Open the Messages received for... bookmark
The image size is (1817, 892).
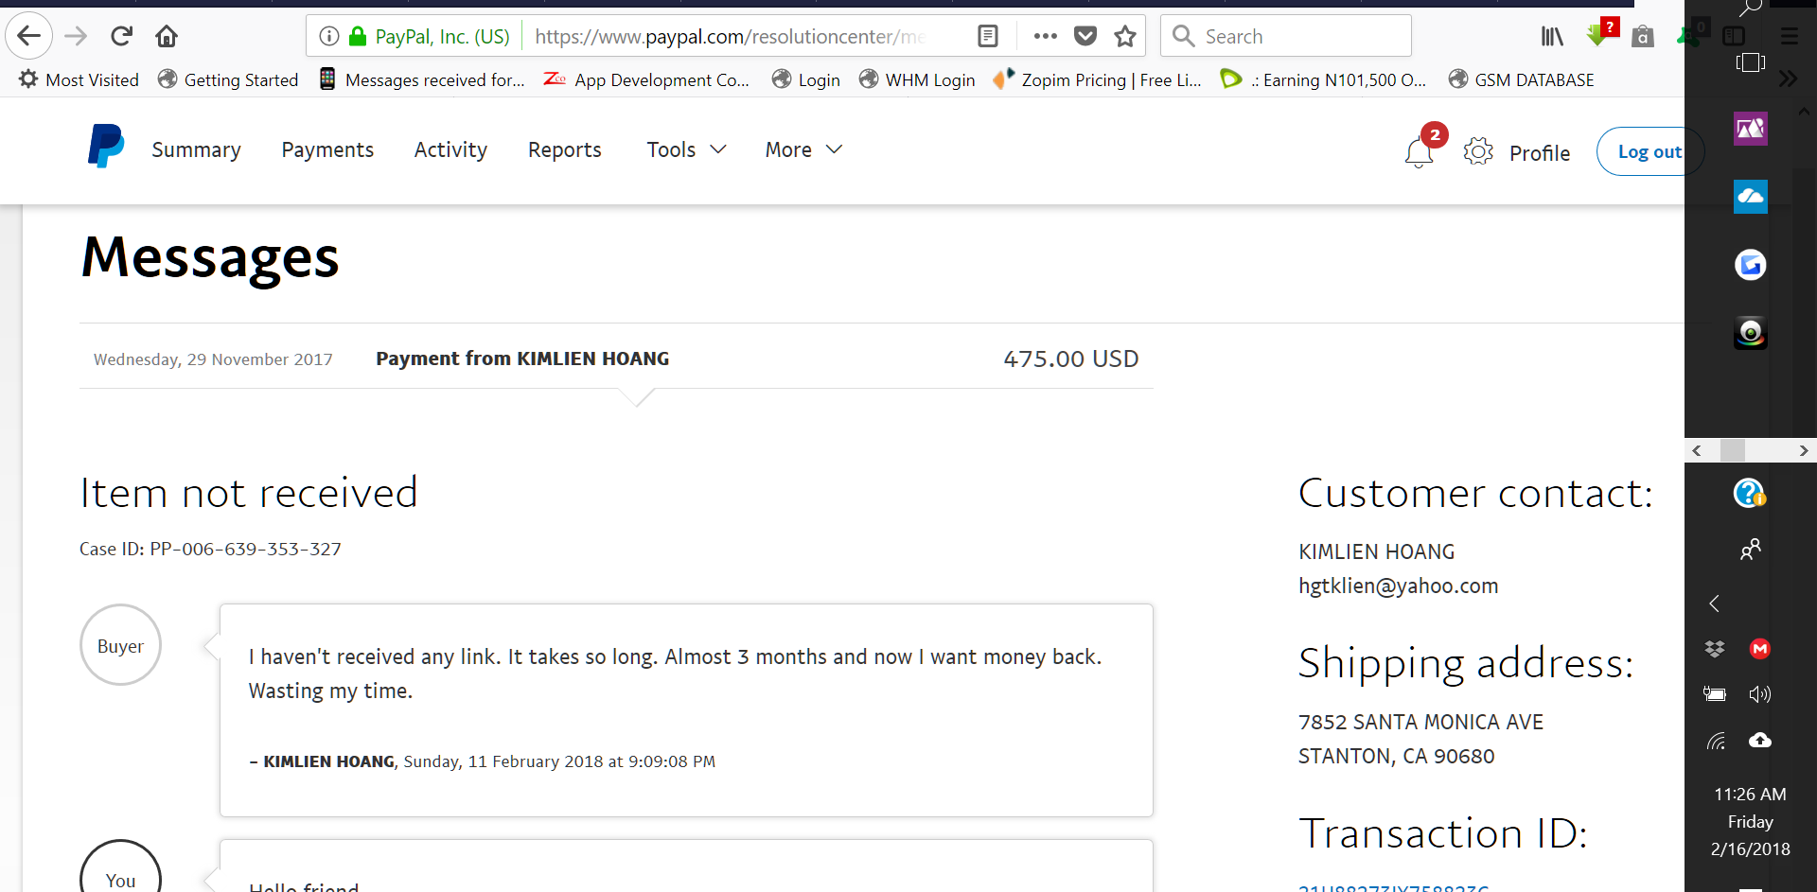(421, 79)
